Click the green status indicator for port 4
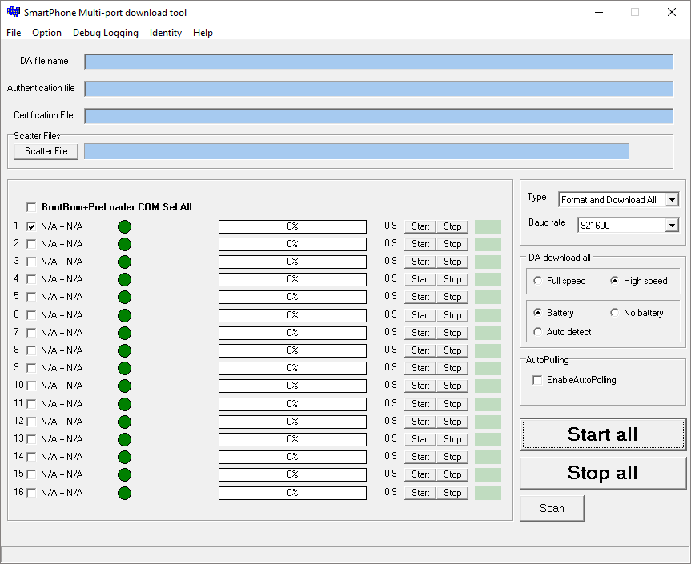Viewport: 691px width, 564px height. pyautogui.click(x=124, y=279)
